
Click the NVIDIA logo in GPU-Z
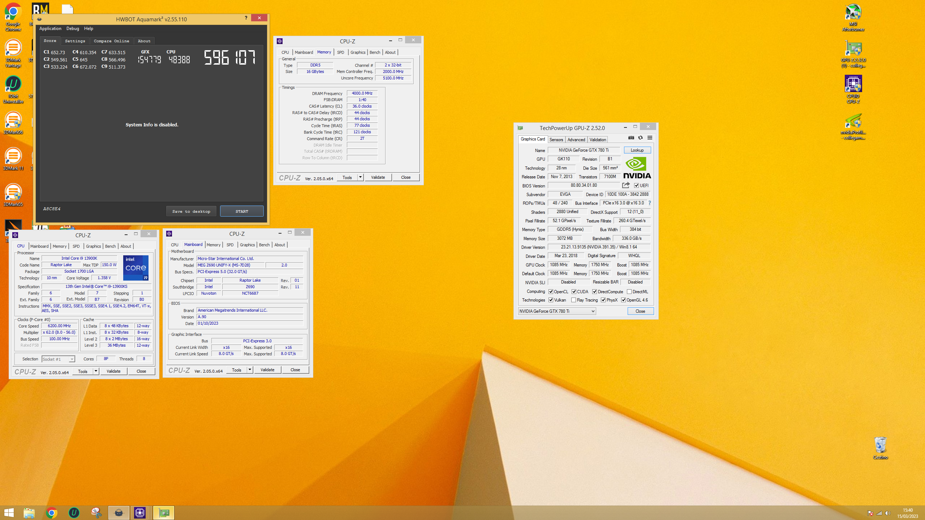[x=637, y=168]
